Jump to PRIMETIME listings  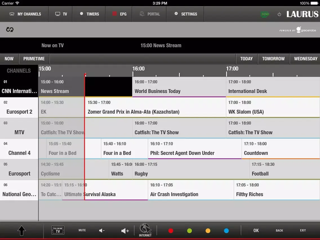pyautogui.click(x=34, y=59)
